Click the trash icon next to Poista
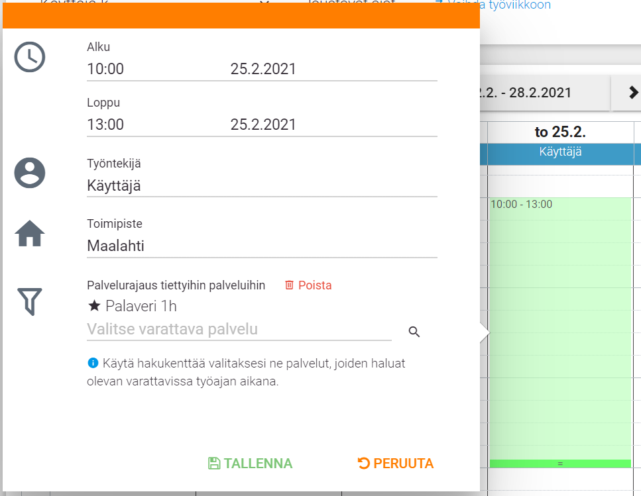641x496 pixels. 289,285
